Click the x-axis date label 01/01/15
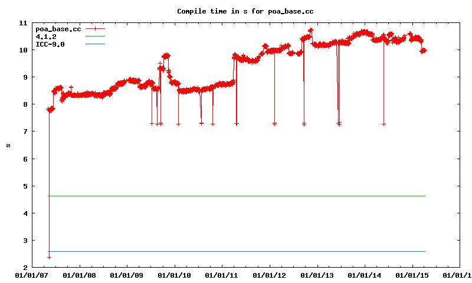The height and width of the screenshot is (283, 472). (x=412, y=275)
